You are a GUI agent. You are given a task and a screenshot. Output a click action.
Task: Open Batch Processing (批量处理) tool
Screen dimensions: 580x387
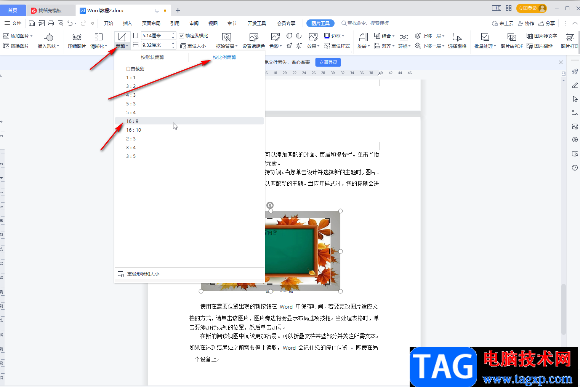(485, 40)
